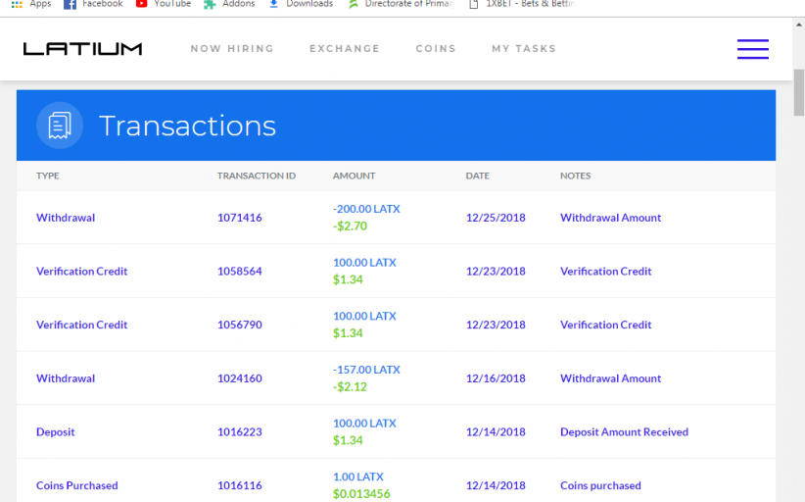Click Coins Purchased transaction type

(76, 486)
